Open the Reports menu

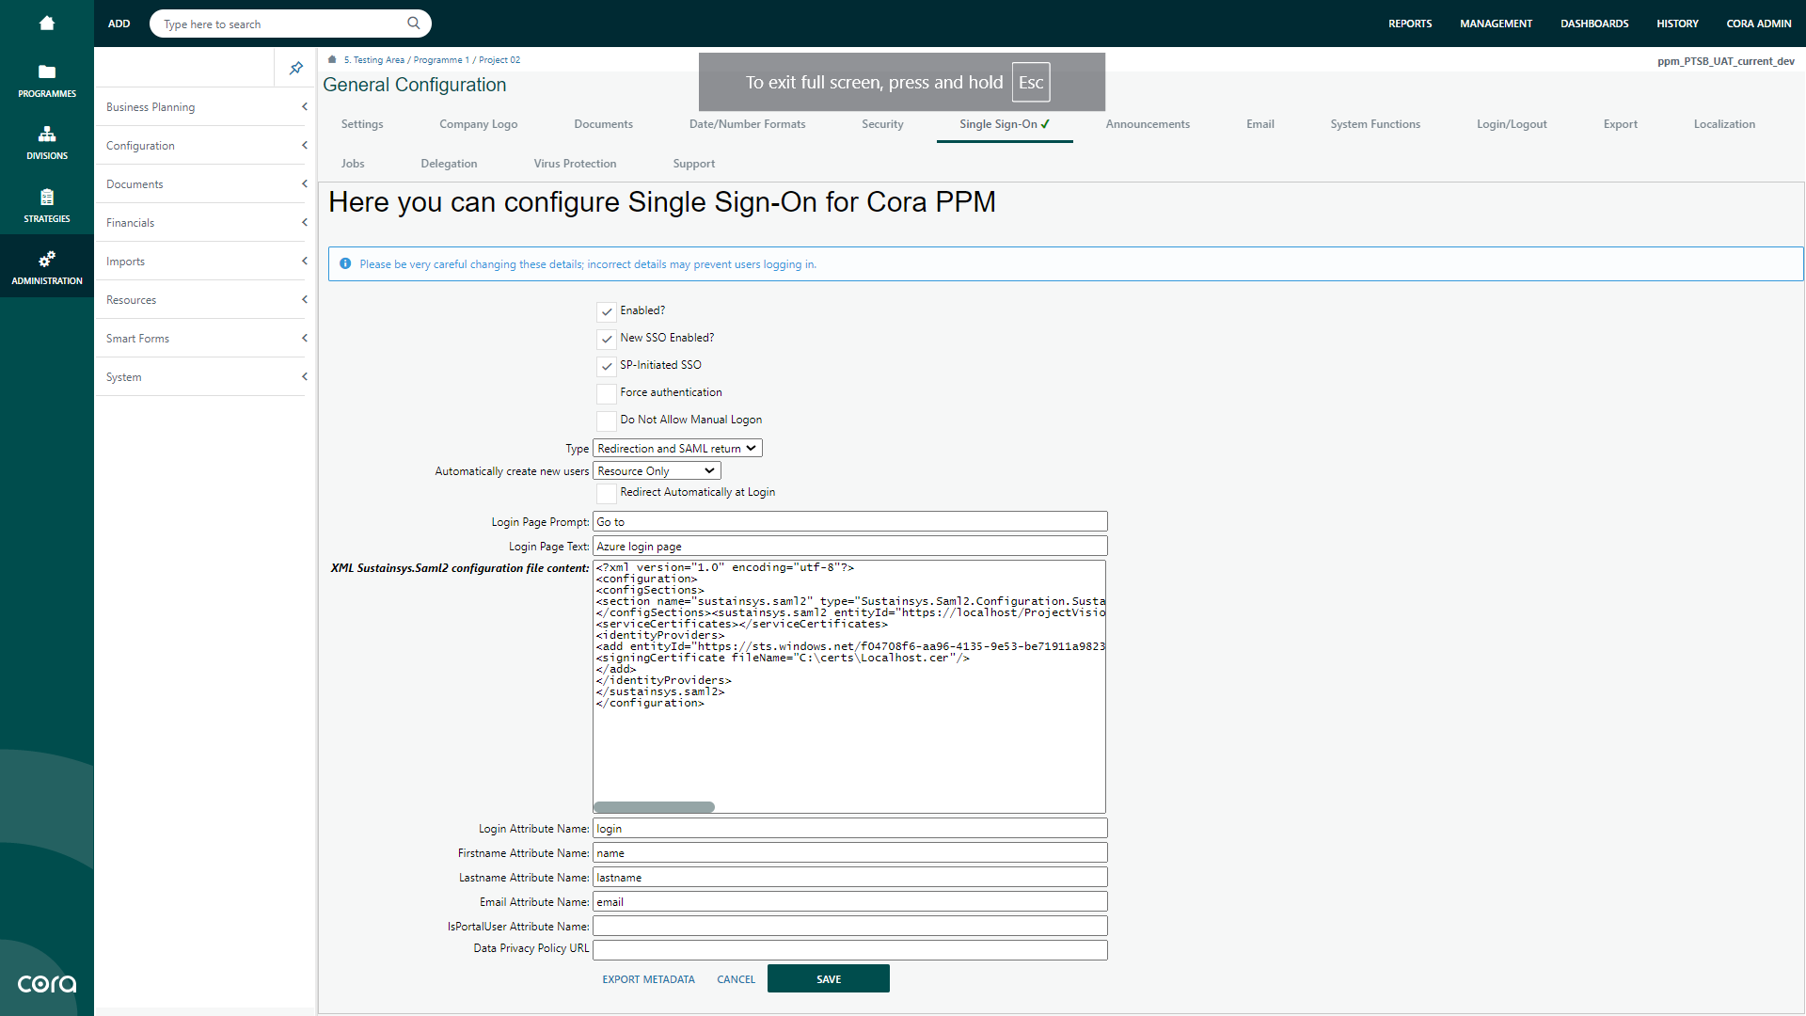1410,24
